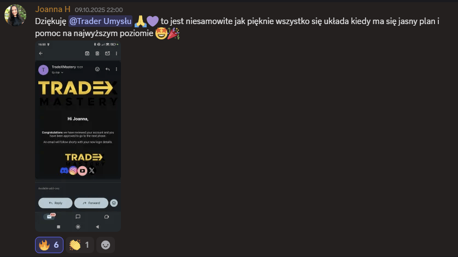458x257 pixels.
Task: Click the archive icon in the email toolbar
Action: (x=87, y=54)
